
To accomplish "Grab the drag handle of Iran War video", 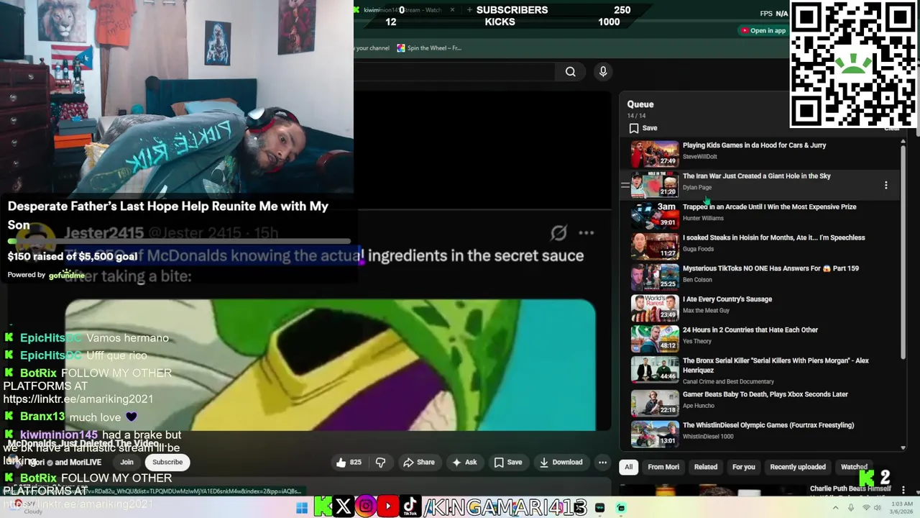I will pos(625,185).
